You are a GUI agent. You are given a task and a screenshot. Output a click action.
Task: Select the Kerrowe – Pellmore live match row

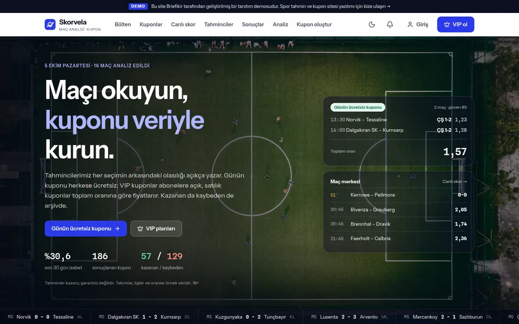tap(398, 195)
